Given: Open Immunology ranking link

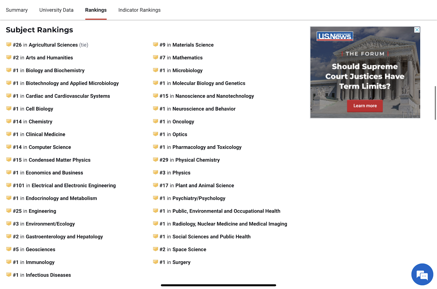Looking at the screenshot, I should (x=40, y=262).
